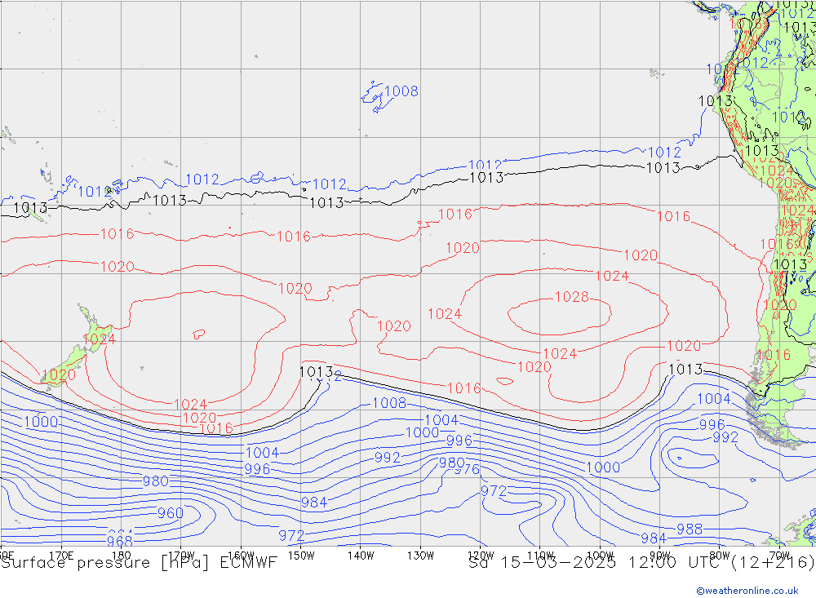
Task: Click the 140W longitude label
Action: [361, 556]
